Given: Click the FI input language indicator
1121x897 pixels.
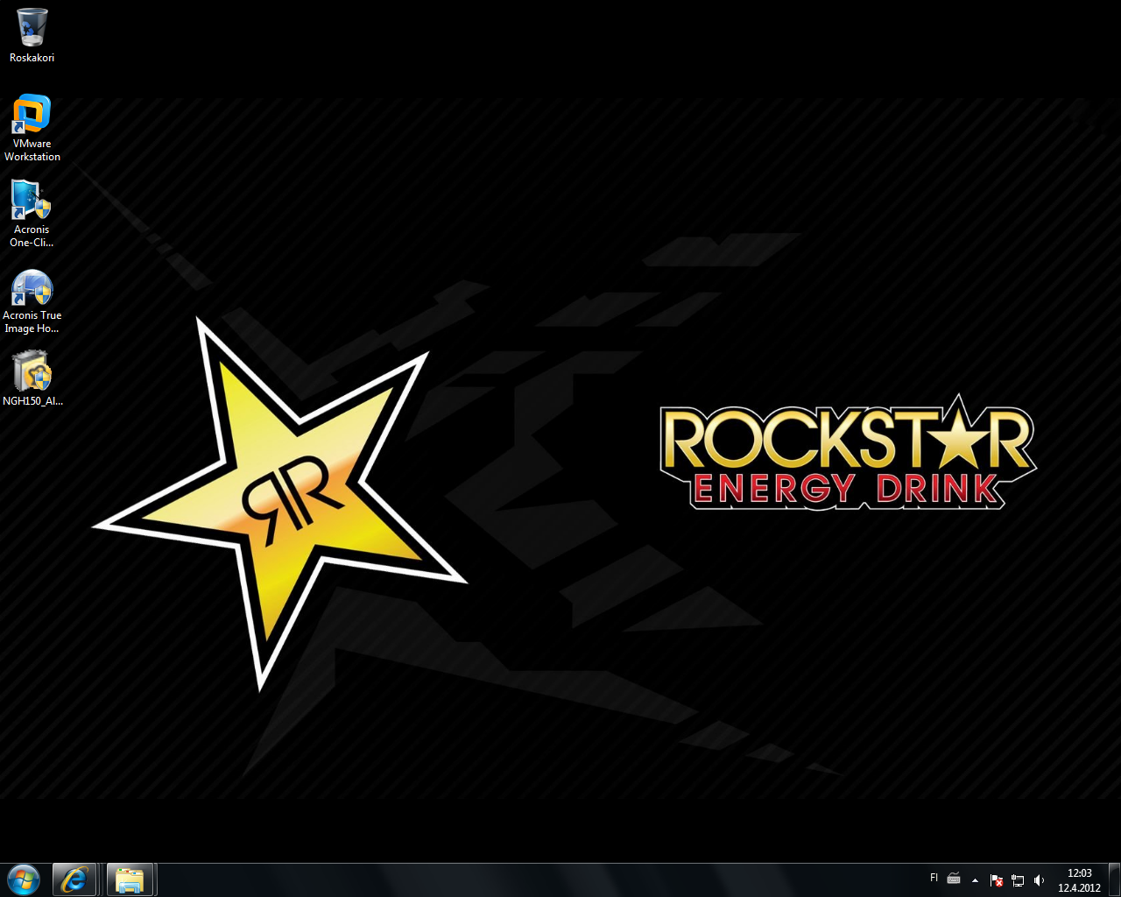Looking at the screenshot, I should pyautogui.click(x=934, y=878).
